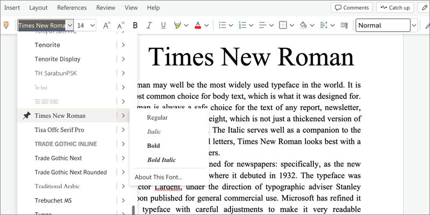Click the Comments button

pyautogui.click(x=352, y=8)
